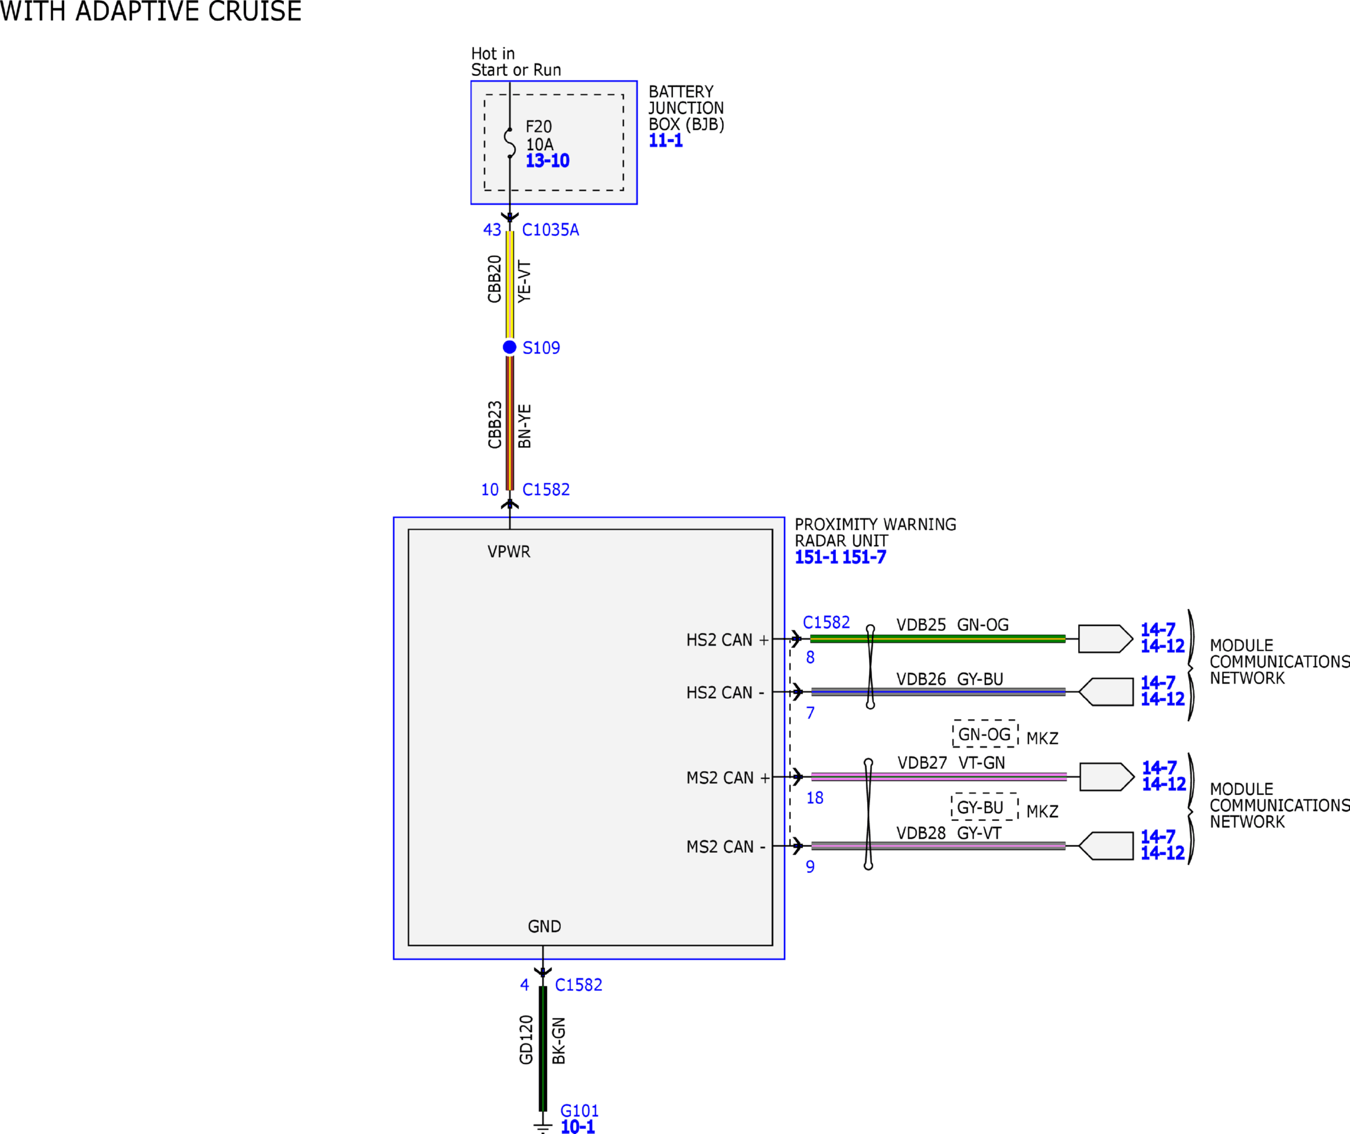Click the F20 10A fuse label

tap(539, 136)
